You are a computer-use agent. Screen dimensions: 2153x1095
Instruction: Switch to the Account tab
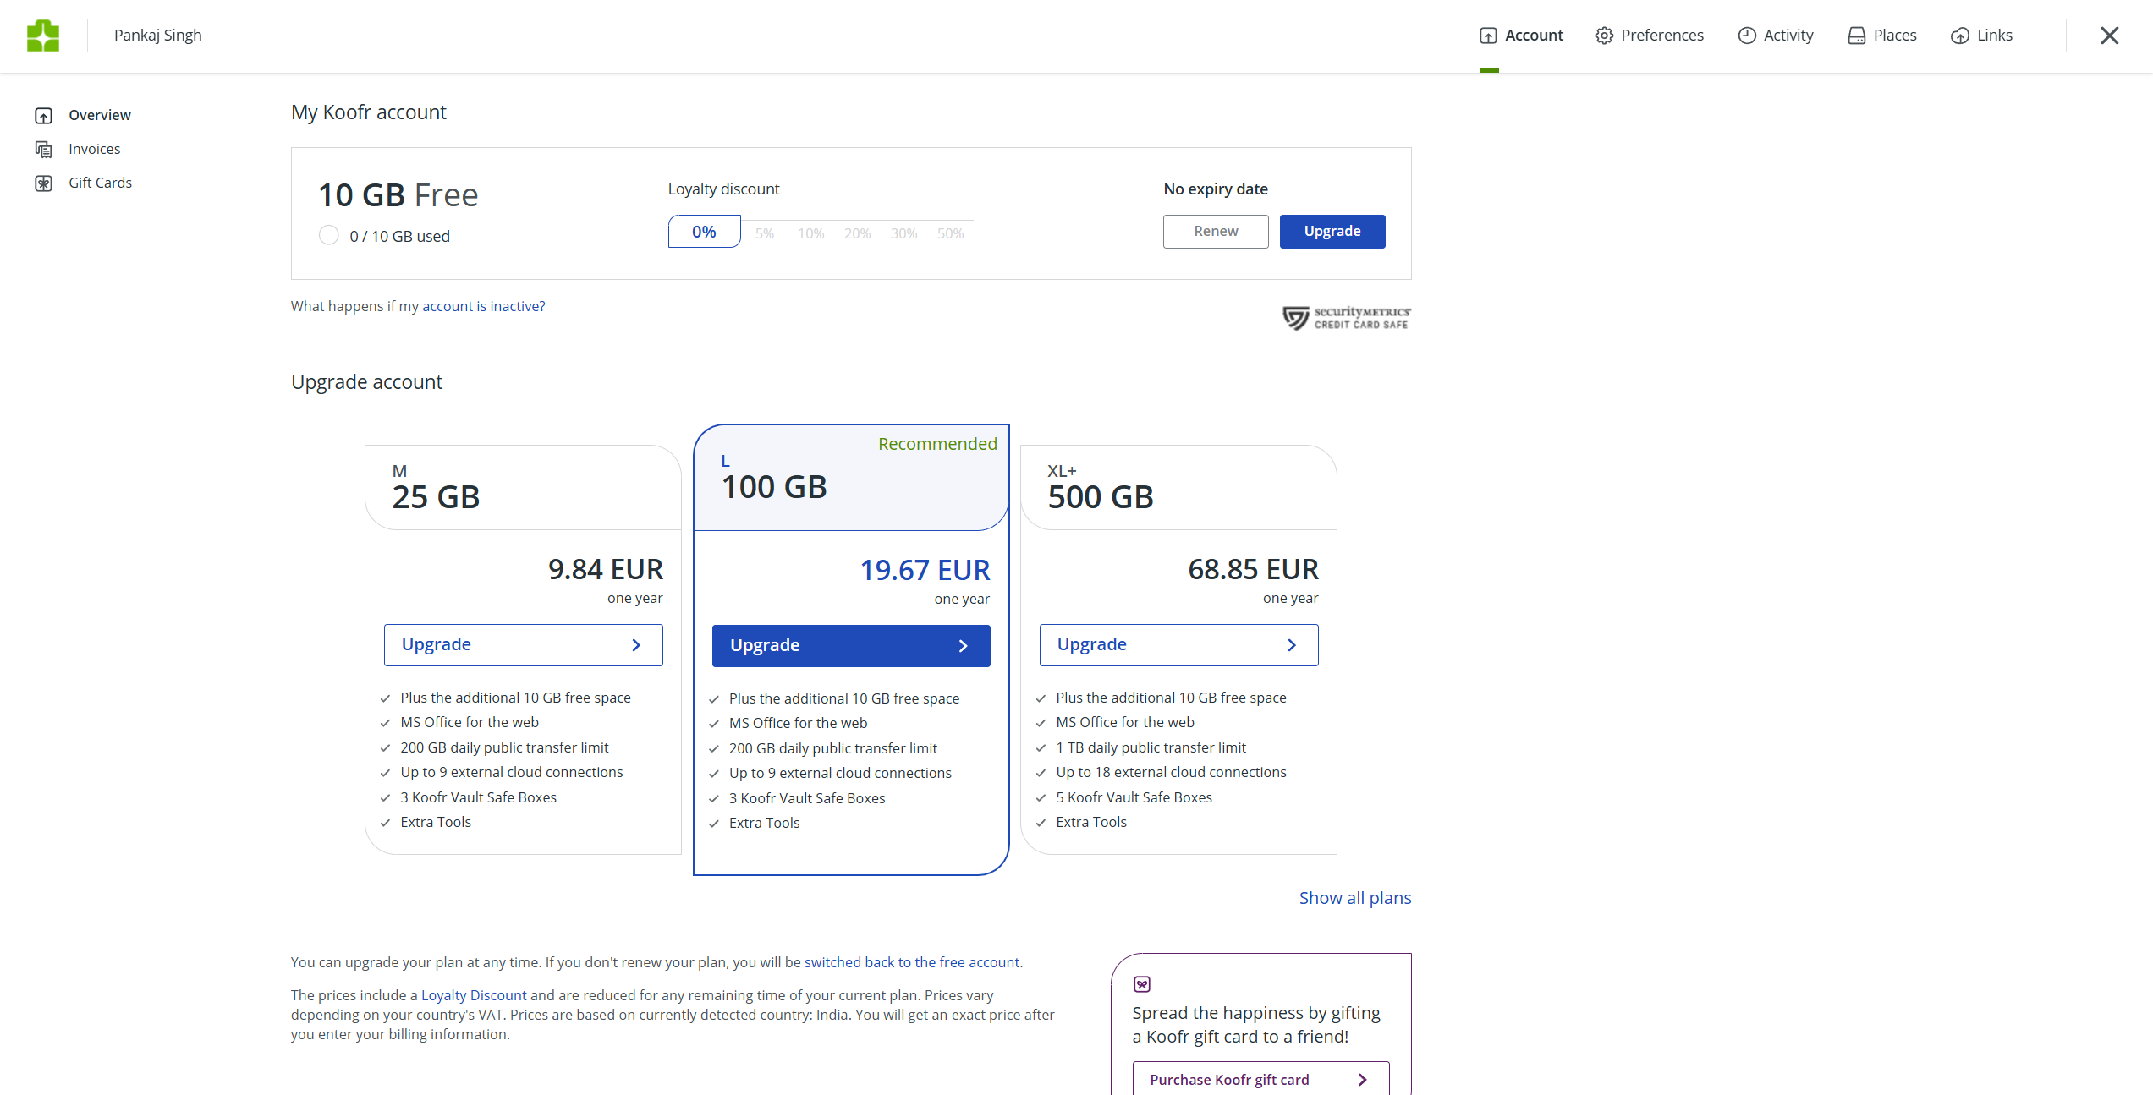[1521, 35]
